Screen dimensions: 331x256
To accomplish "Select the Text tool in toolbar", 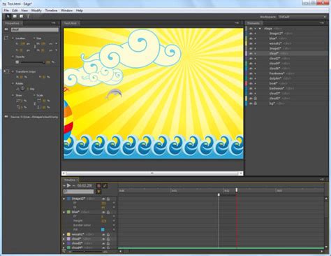I will pyautogui.click(x=28, y=16).
